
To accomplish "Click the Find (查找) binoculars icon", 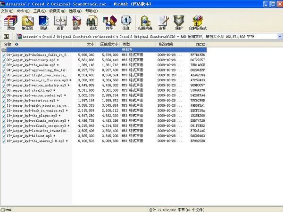I will (93, 23).
